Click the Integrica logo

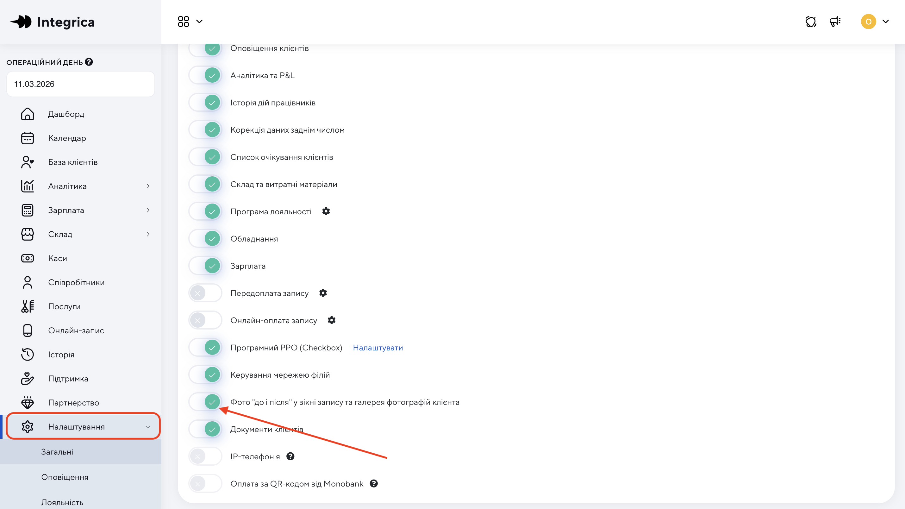(x=53, y=22)
